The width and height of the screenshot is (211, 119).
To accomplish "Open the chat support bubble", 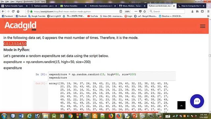I will [x=197, y=101].
